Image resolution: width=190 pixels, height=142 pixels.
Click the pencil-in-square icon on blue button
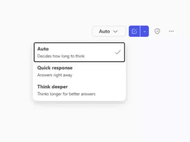pos(134,31)
